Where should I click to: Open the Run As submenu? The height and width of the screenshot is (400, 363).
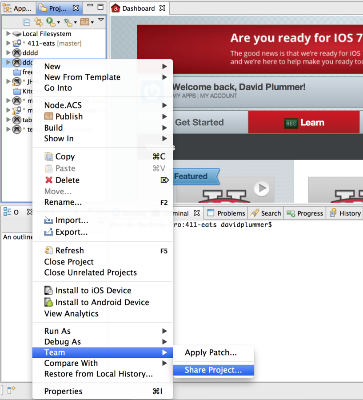point(103,331)
